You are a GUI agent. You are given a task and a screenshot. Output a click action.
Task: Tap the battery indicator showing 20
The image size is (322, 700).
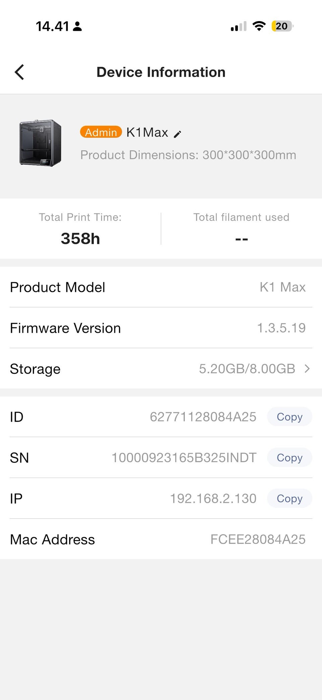pyautogui.click(x=282, y=26)
